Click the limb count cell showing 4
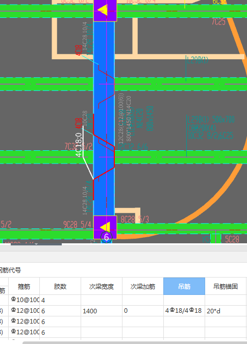247x344 pixels. tap(60, 300)
